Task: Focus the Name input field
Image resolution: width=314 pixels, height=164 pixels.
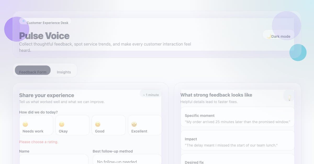Action: pyautogui.click(x=54, y=159)
